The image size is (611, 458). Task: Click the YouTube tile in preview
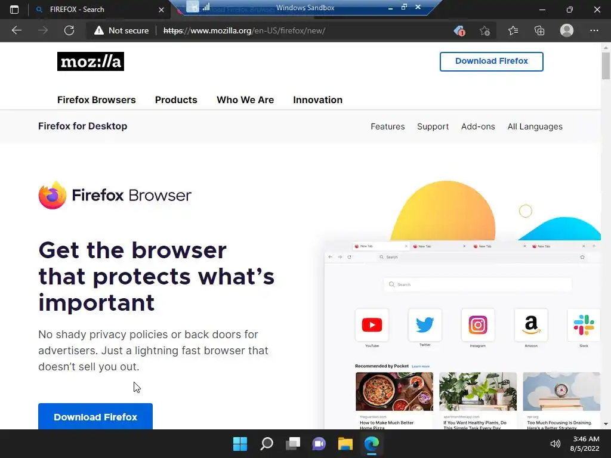click(372, 325)
